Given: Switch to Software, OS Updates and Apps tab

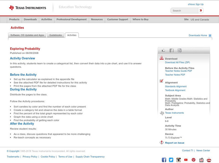Looking at the screenshot, I should tap(27, 35).
